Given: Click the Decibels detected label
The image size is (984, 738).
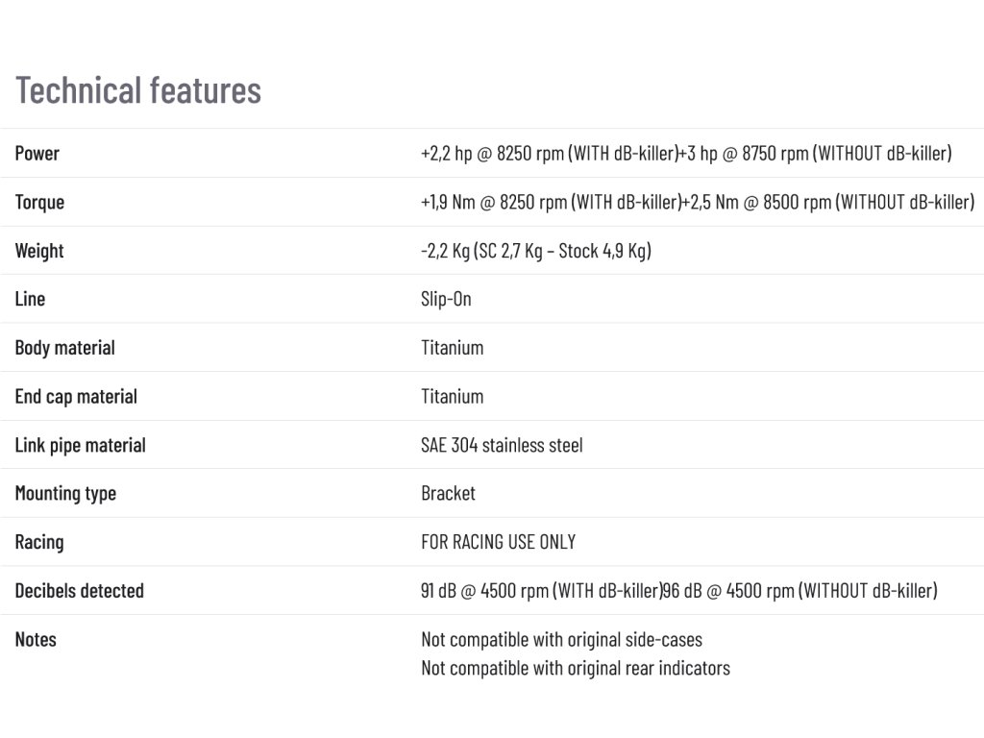Looking at the screenshot, I should (x=80, y=591).
